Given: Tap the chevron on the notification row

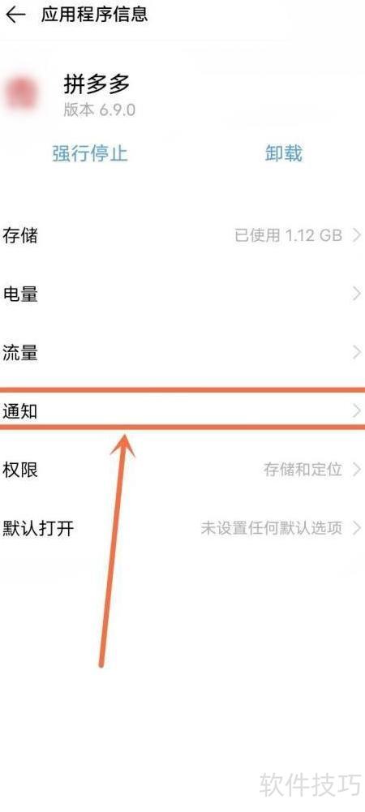Looking at the screenshot, I should (357, 412).
